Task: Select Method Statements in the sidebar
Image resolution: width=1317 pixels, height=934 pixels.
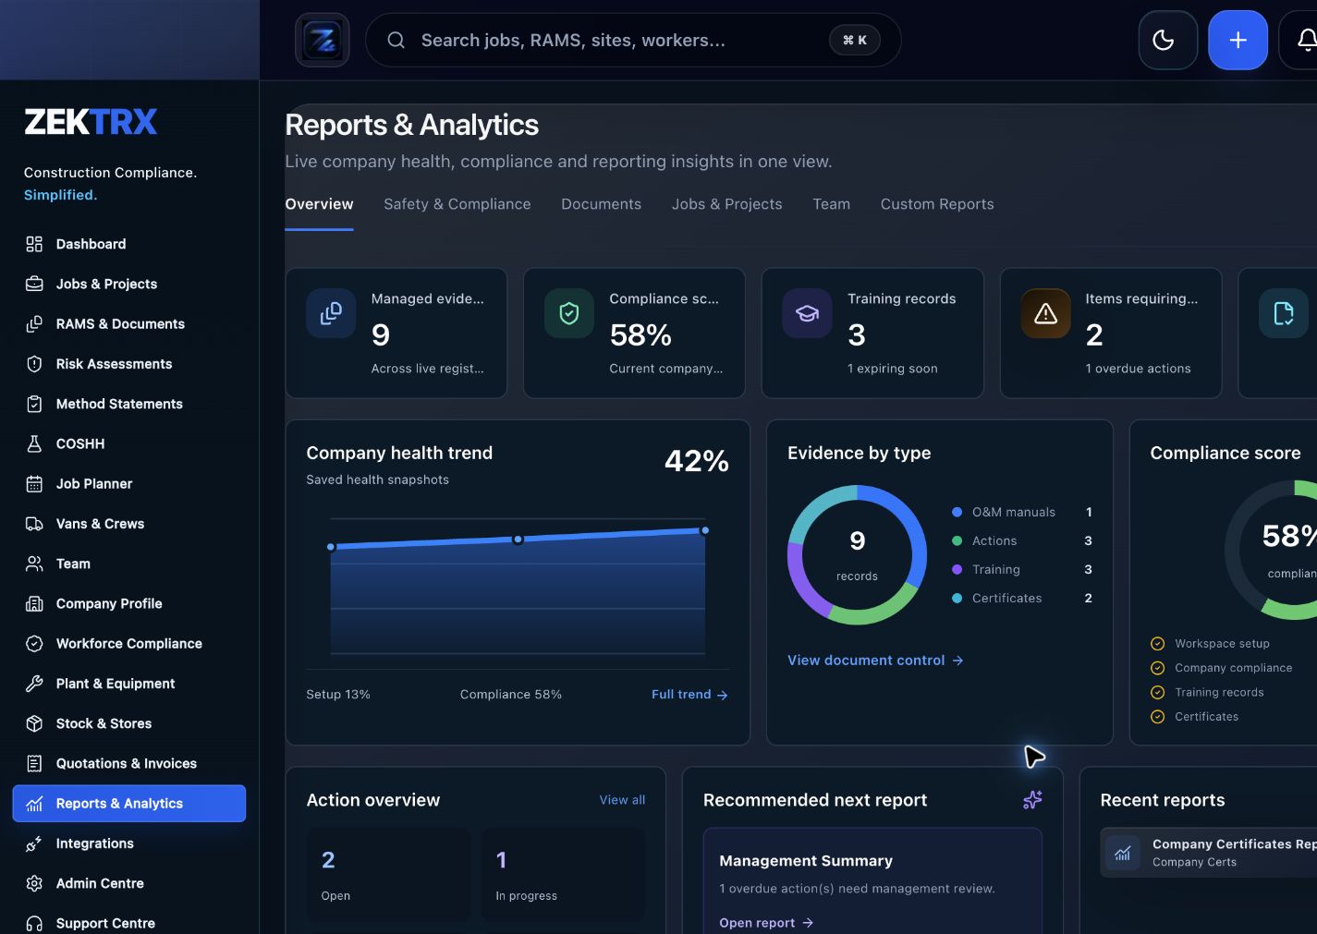Action: [x=129, y=404]
